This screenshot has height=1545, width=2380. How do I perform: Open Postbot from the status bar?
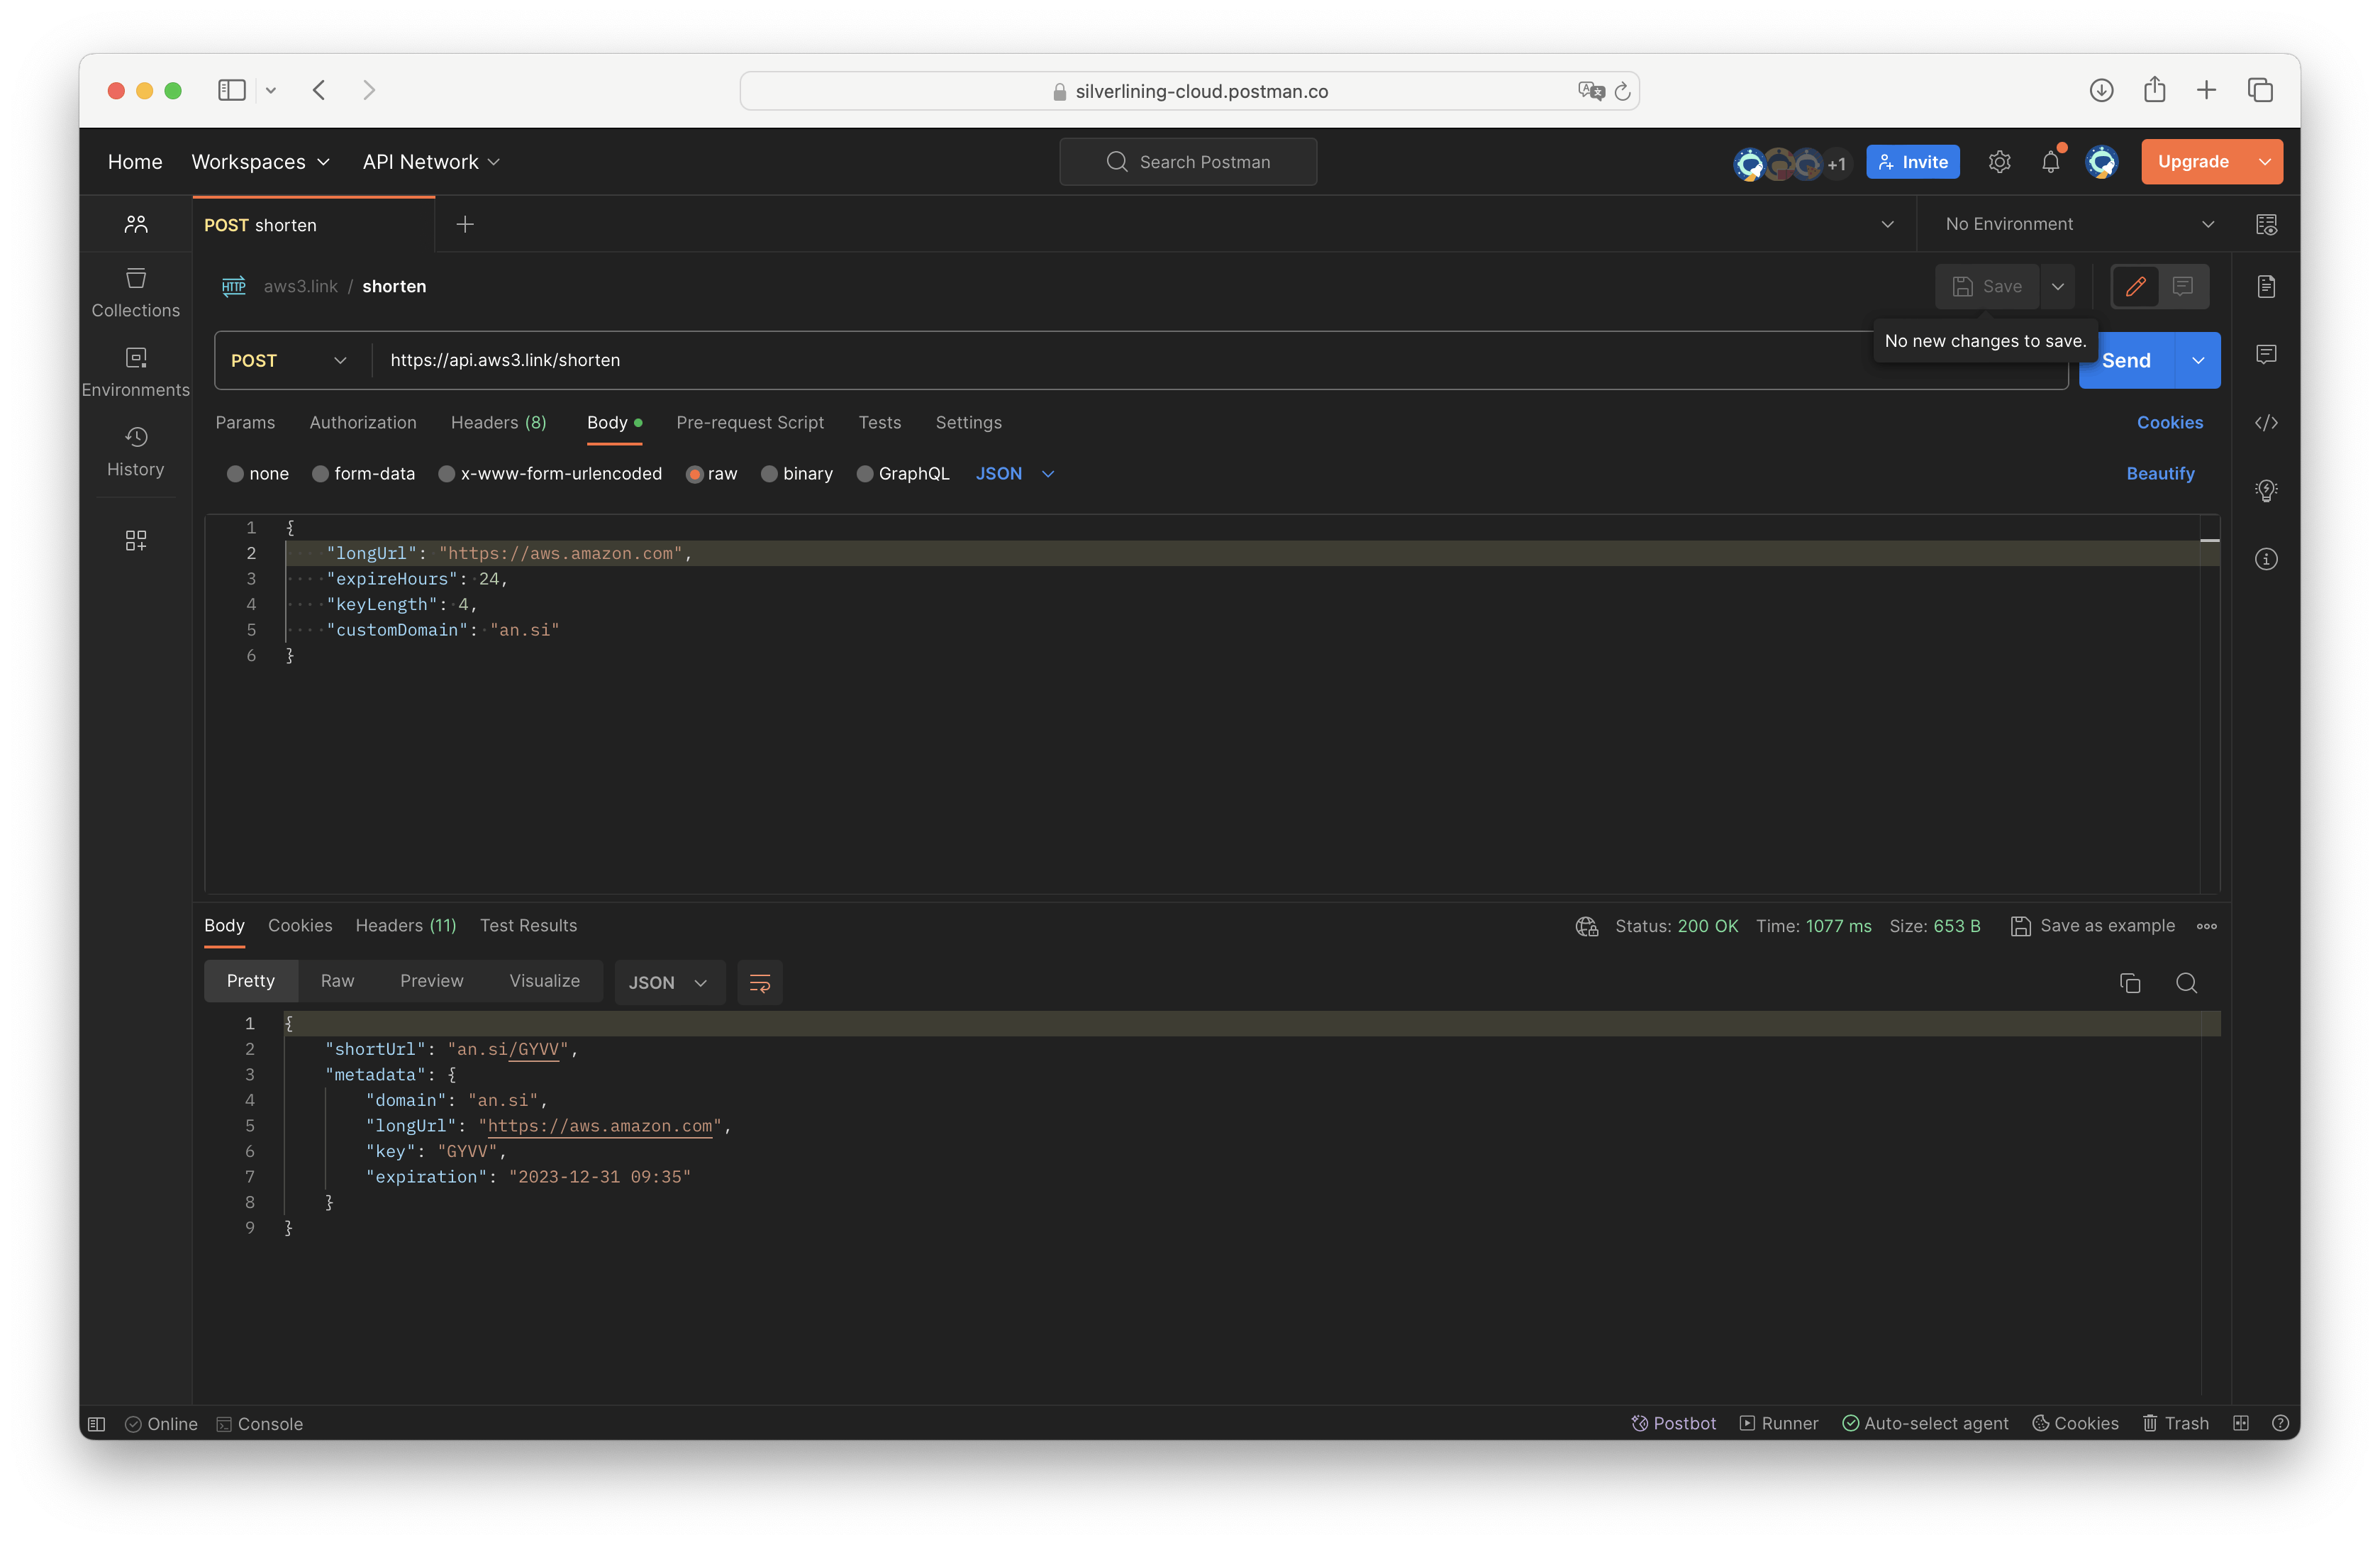click(1674, 1423)
